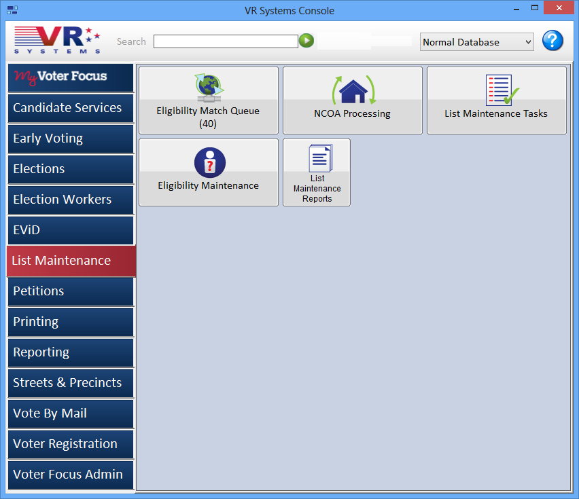Close the VR Systems Console window

pos(559,7)
